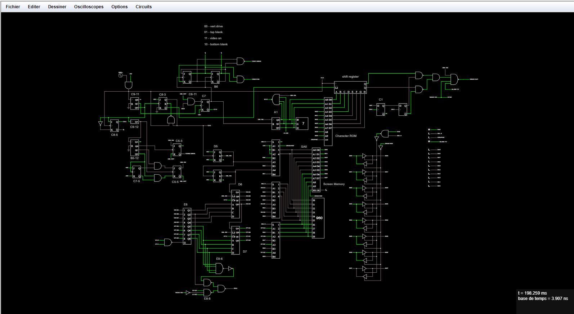This screenshot has height=314, width=574.
Task: Open the Oscilloscopes menu
Action: [x=89, y=7]
